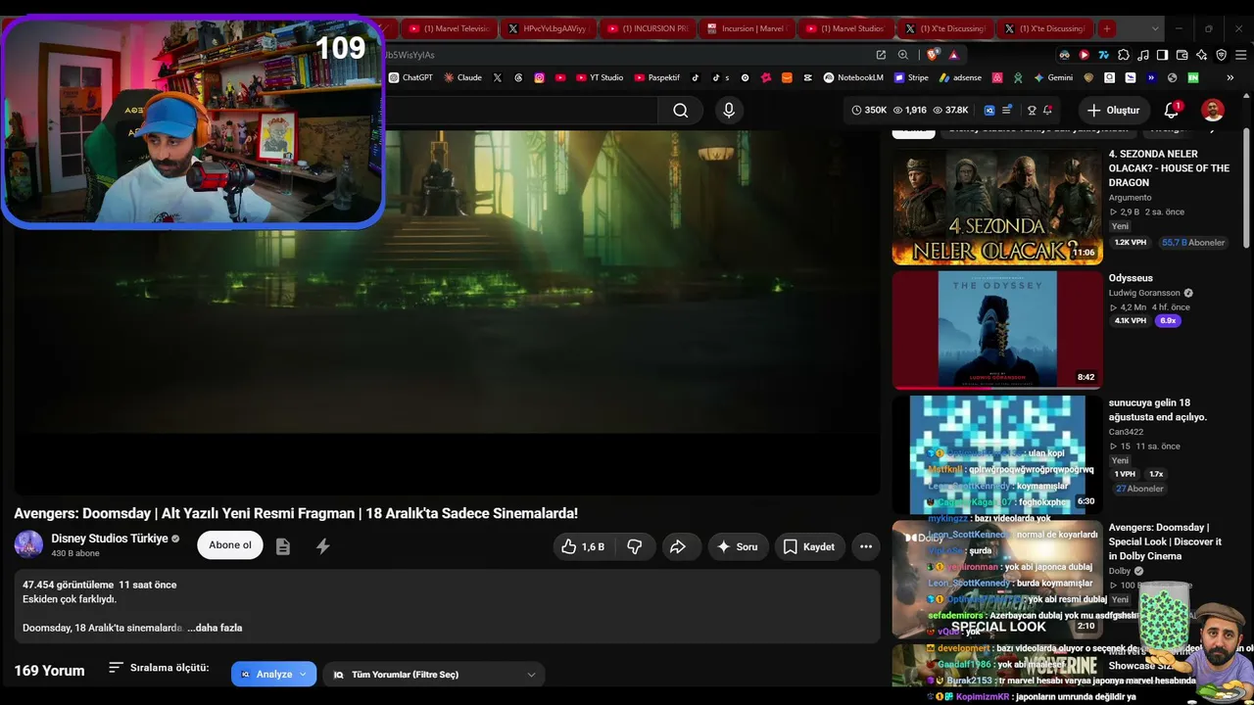Image resolution: width=1254 pixels, height=705 pixels.
Task: Click the '47.454 görüntüleme' view count text
Action: (x=69, y=585)
